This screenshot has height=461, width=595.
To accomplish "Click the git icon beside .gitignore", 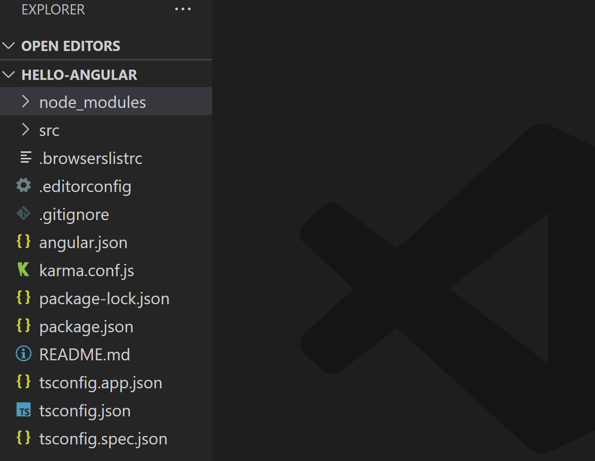I will pyautogui.click(x=24, y=213).
